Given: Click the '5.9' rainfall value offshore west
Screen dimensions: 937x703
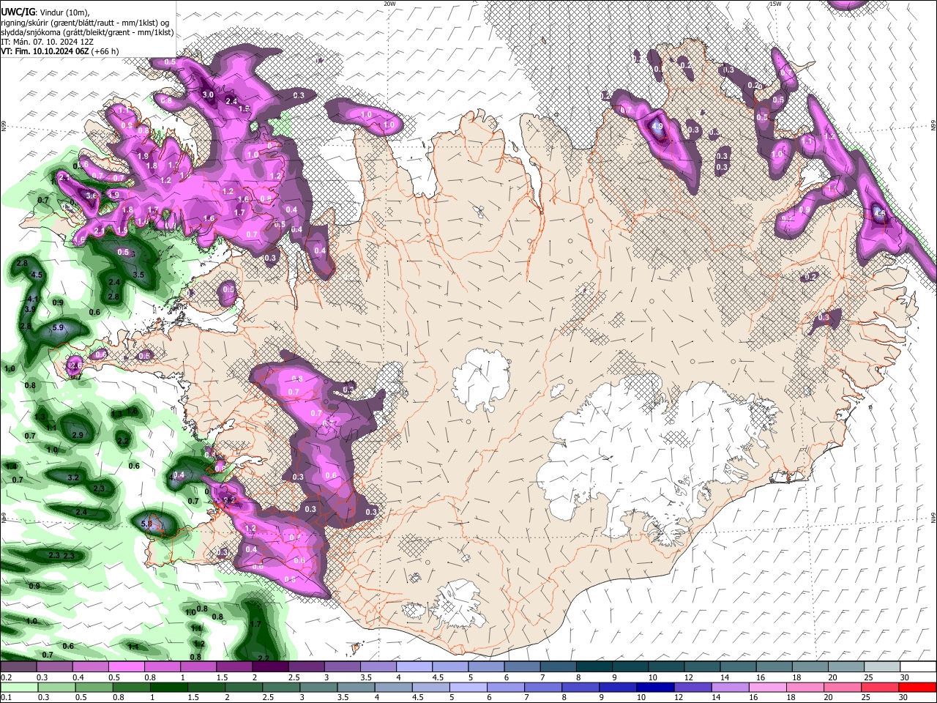Looking at the screenshot, I should click(x=59, y=327).
